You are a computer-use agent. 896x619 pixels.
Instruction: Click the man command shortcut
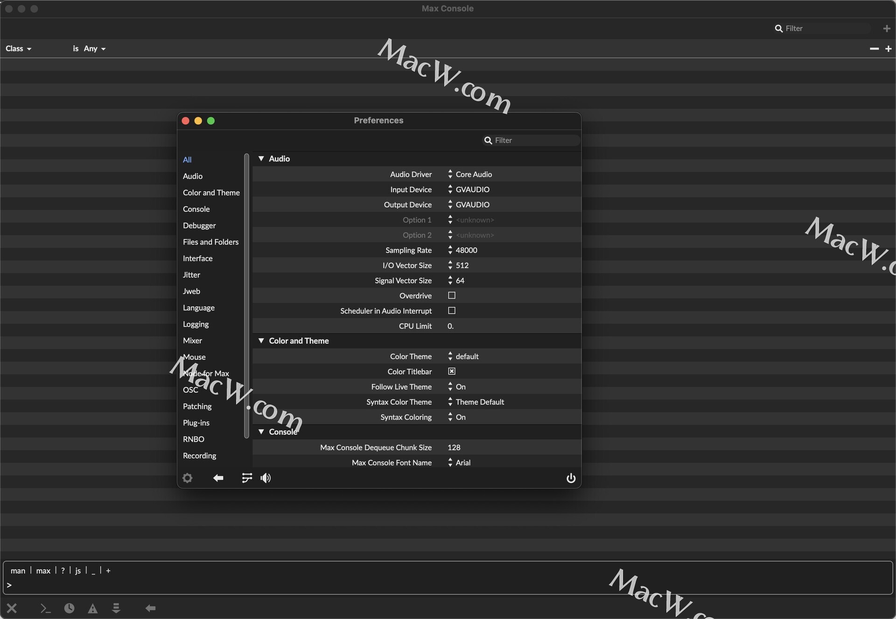tap(18, 571)
